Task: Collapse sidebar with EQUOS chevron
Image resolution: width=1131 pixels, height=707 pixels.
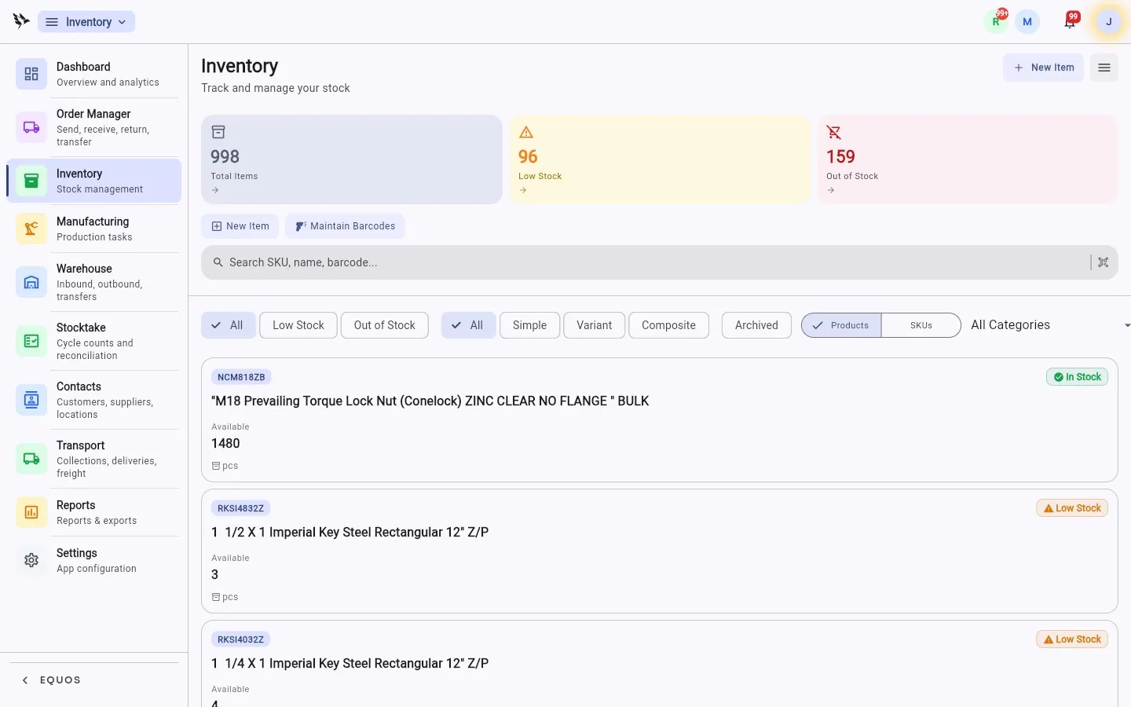Action: [25, 680]
